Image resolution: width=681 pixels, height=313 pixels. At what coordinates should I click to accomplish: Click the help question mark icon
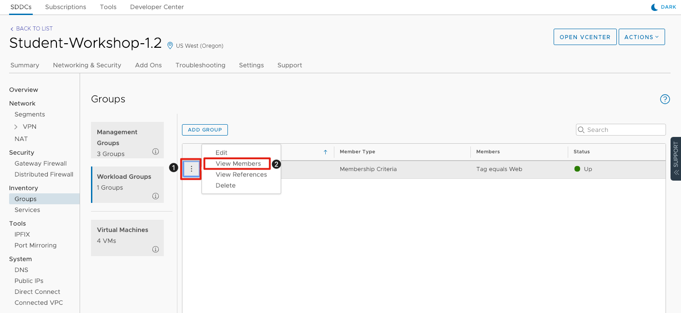(x=665, y=99)
